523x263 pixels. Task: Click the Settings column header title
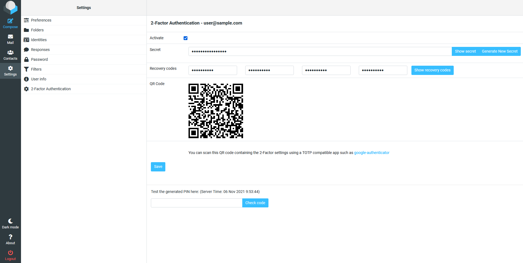pos(84,8)
